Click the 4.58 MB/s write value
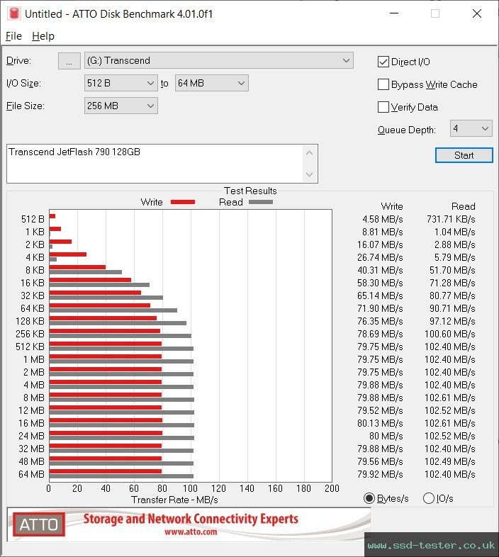The image size is (499, 557). click(x=383, y=219)
